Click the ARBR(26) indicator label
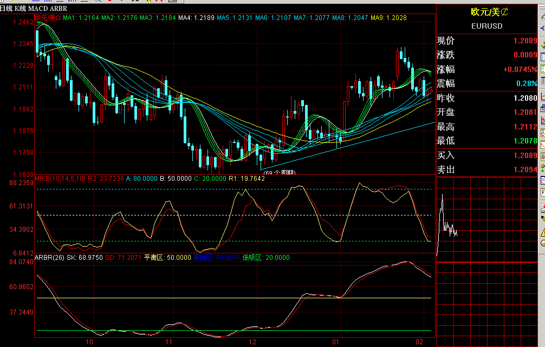The height and width of the screenshot is (347, 545). (50, 258)
